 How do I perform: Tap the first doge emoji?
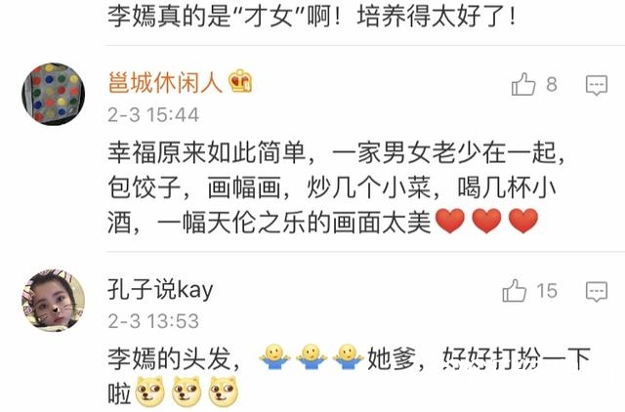149,391
